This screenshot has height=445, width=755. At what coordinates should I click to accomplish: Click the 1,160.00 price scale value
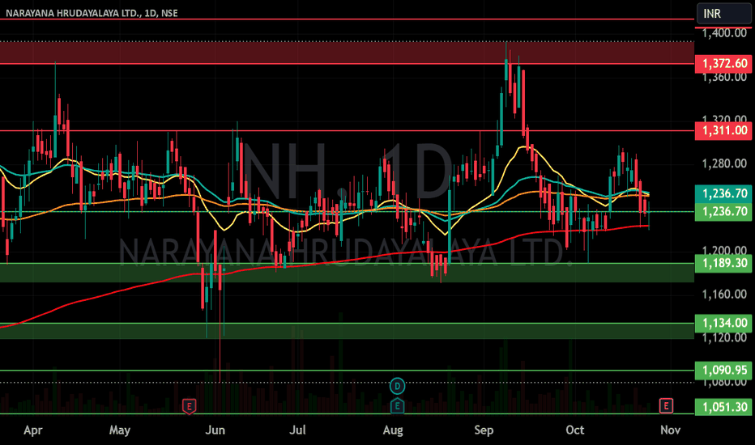click(724, 294)
